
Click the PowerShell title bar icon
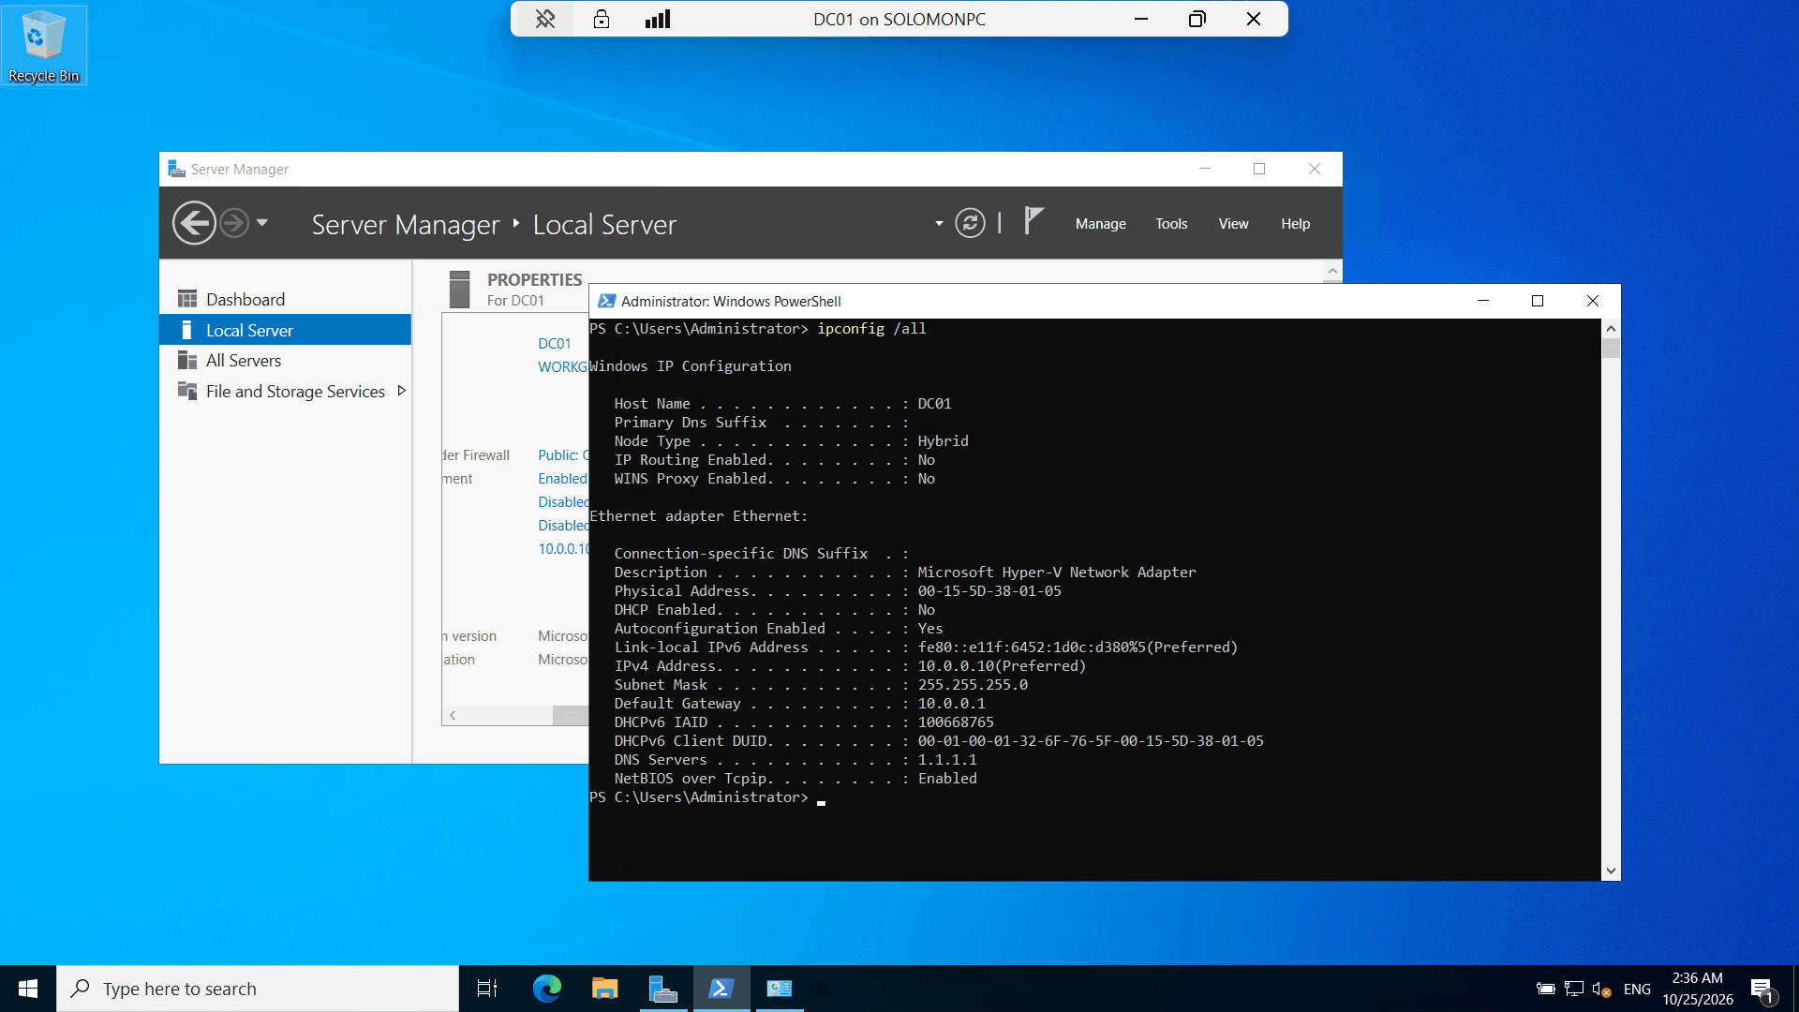click(607, 301)
